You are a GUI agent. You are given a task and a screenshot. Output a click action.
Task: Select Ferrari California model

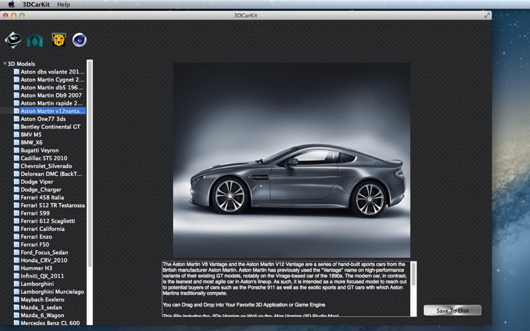pos(42,228)
